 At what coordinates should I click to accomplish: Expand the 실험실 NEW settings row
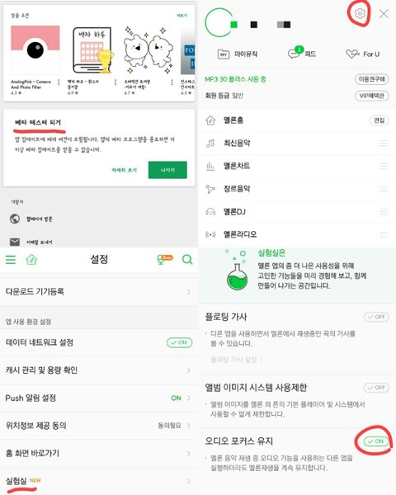click(99, 481)
